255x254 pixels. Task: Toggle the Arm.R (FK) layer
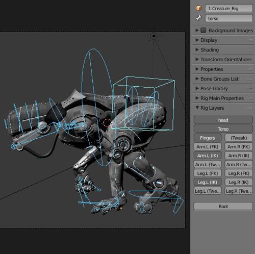tap(239, 146)
